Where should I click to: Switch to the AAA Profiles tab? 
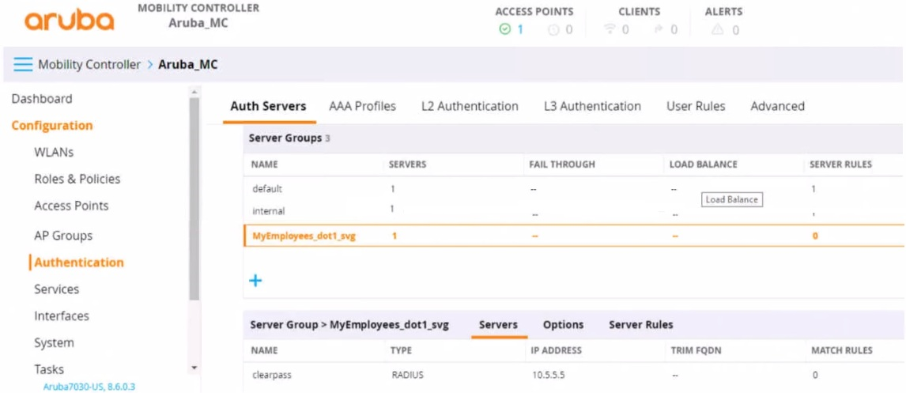tap(362, 106)
